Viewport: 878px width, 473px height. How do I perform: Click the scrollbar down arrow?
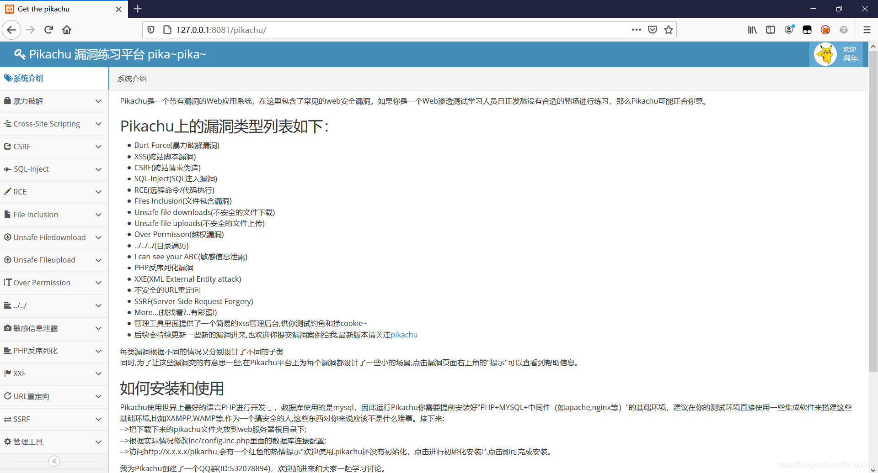pyautogui.click(x=873, y=469)
